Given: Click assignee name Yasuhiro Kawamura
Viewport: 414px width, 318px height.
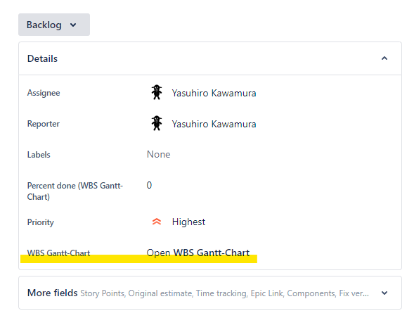Looking at the screenshot, I should [214, 93].
